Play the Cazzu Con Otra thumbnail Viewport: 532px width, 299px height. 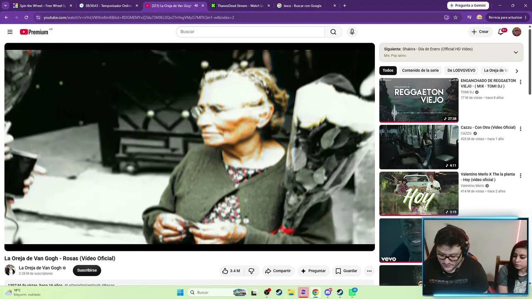(419, 147)
